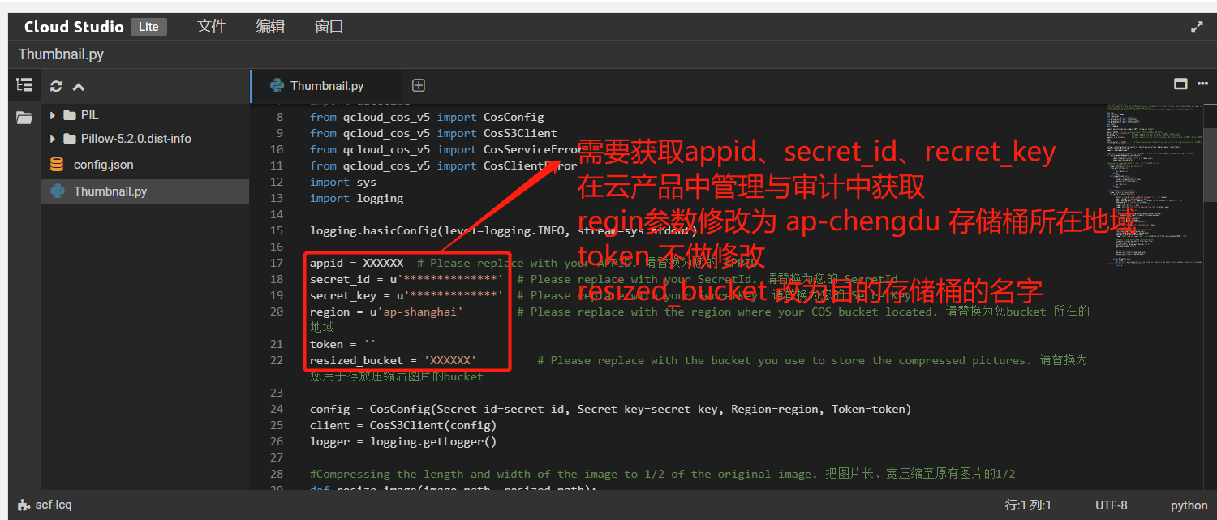1217x520 pixels.
Task: Expand the PIL folder arrow
Action: pos(53,115)
